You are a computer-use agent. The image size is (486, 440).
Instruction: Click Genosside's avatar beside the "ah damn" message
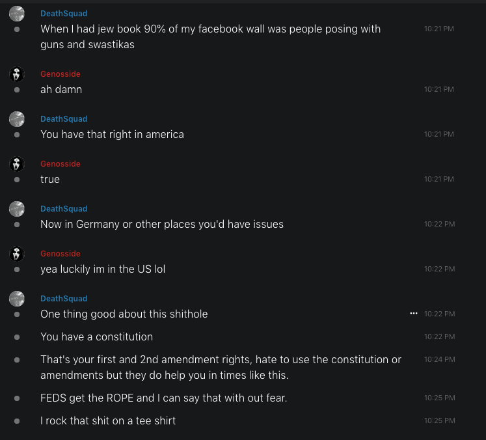(17, 74)
